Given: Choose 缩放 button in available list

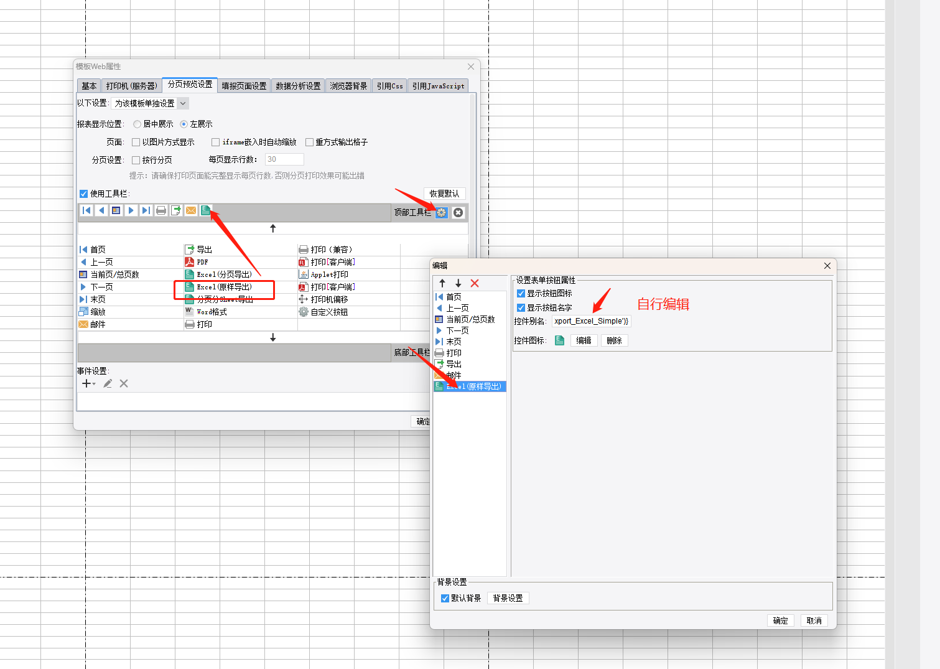Looking at the screenshot, I should click(92, 312).
